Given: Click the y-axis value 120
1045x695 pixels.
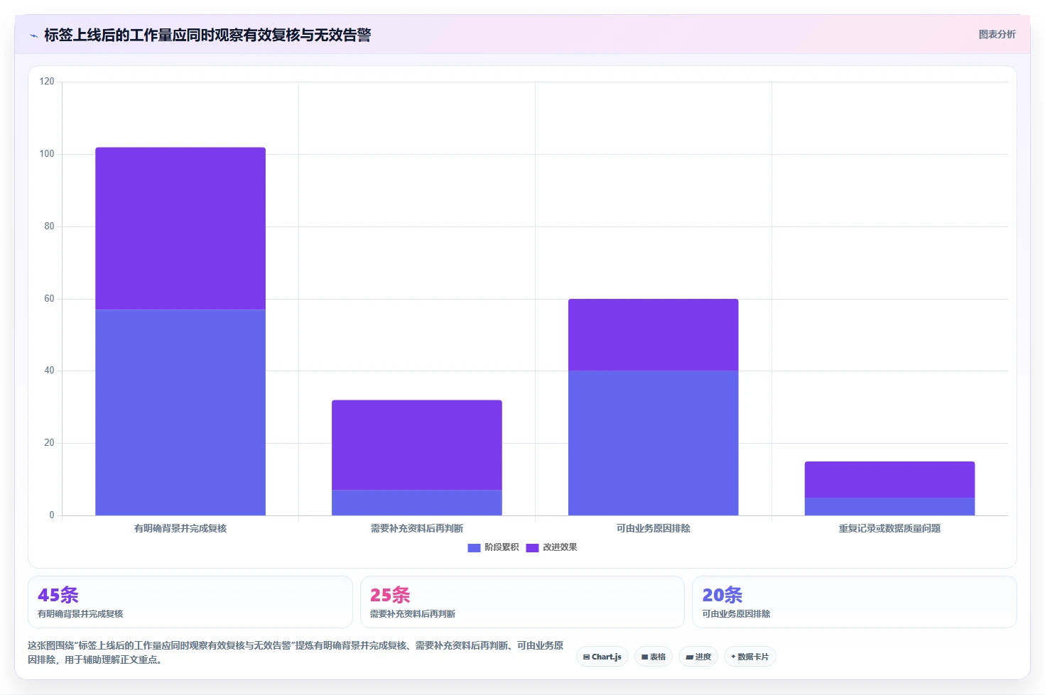Looking at the screenshot, I should (47, 82).
